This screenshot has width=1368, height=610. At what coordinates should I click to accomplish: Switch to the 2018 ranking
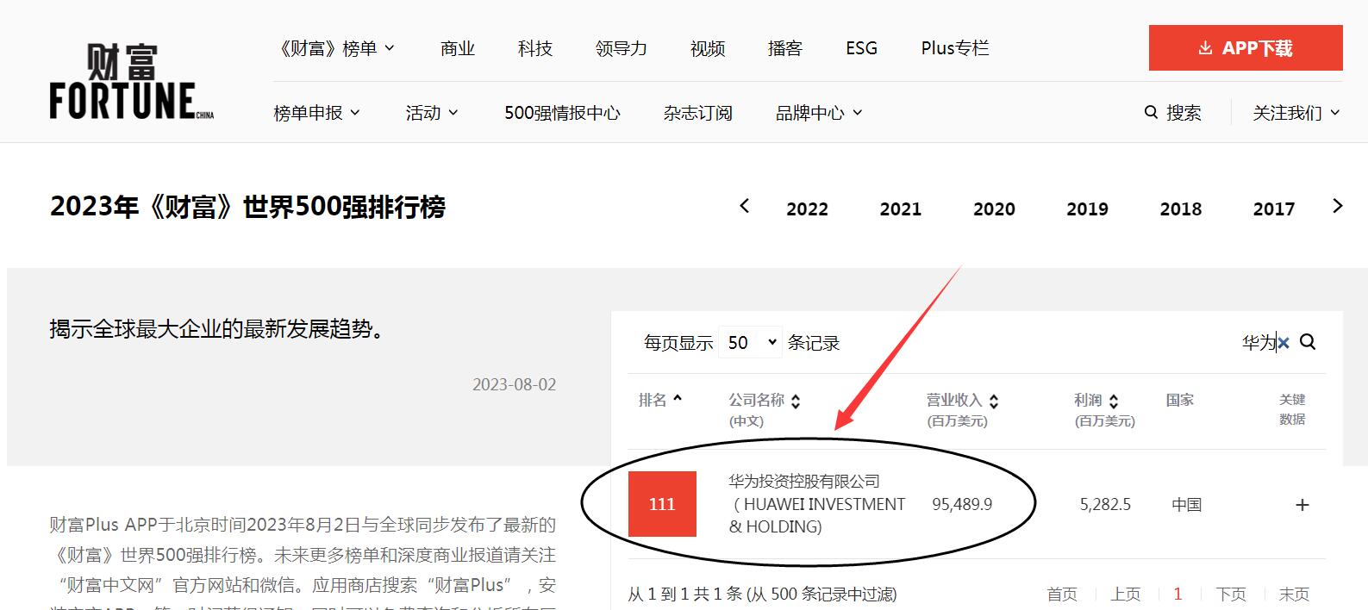coord(1181,209)
